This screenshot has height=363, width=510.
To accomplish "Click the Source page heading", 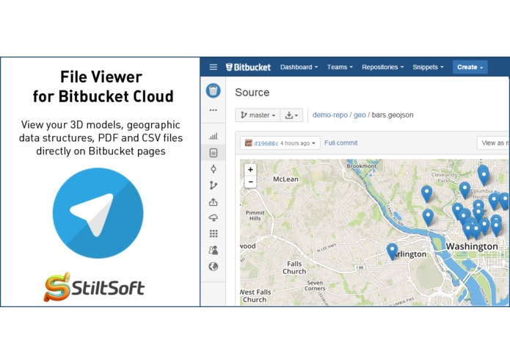I will [252, 93].
